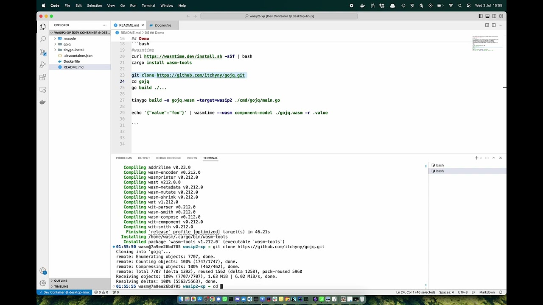The height and width of the screenshot is (305, 543).
Task: Click the errors and warnings status indicator
Action: (x=101, y=292)
